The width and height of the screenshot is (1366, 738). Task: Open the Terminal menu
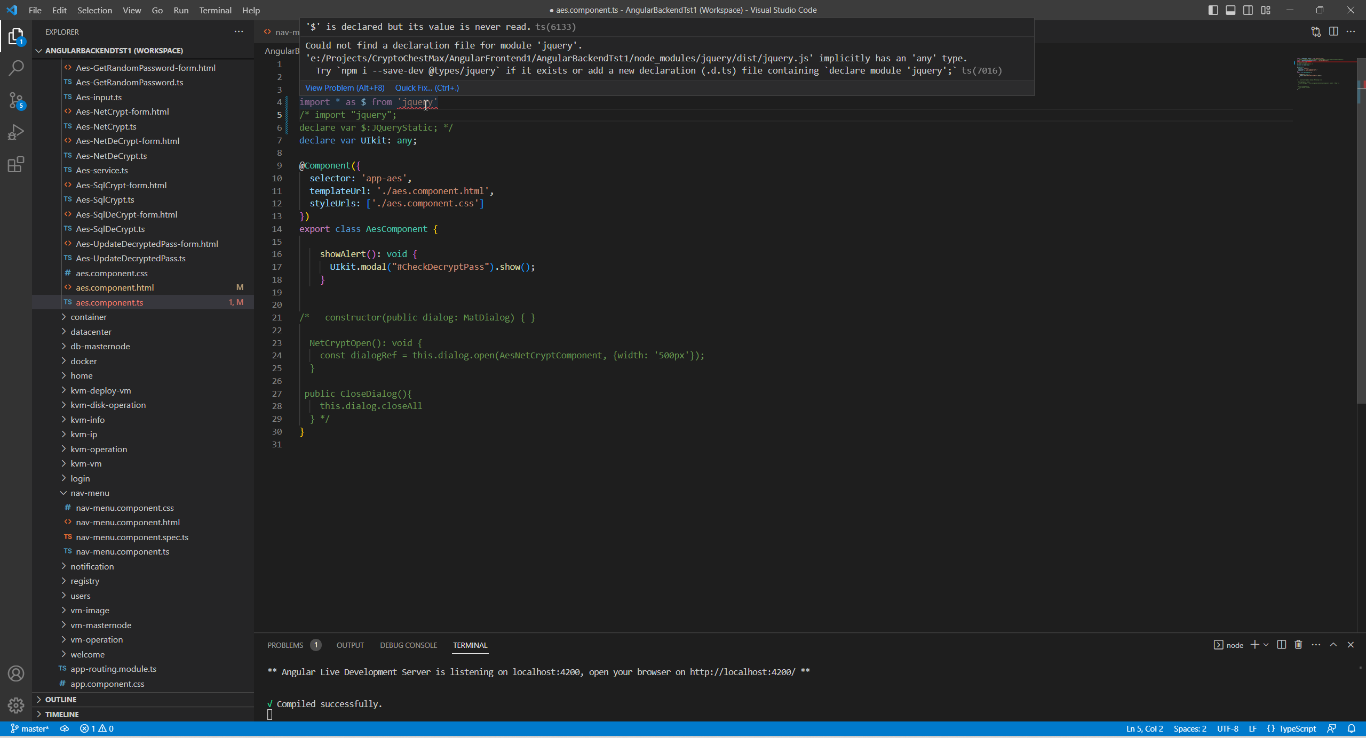(x=215, y=10)
